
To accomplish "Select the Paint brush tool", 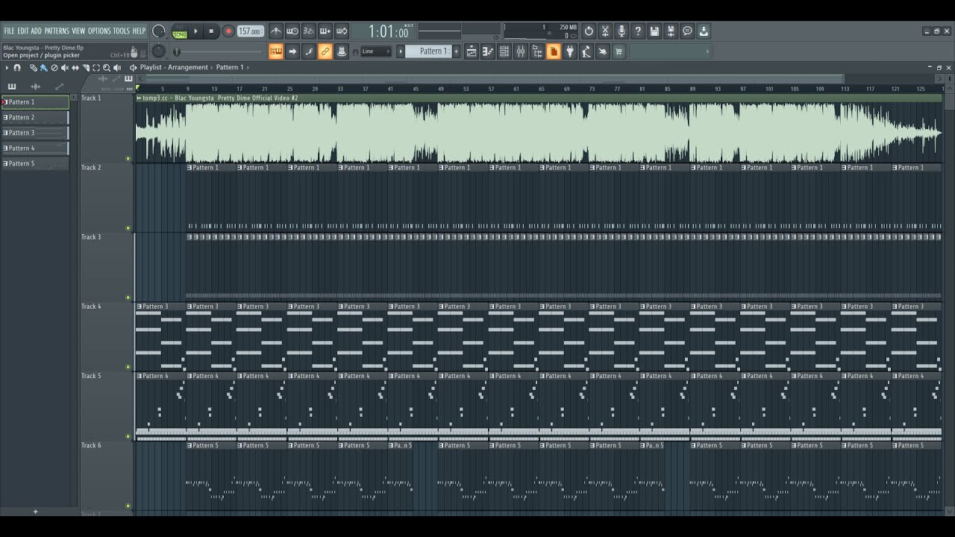I will point(44,68).
